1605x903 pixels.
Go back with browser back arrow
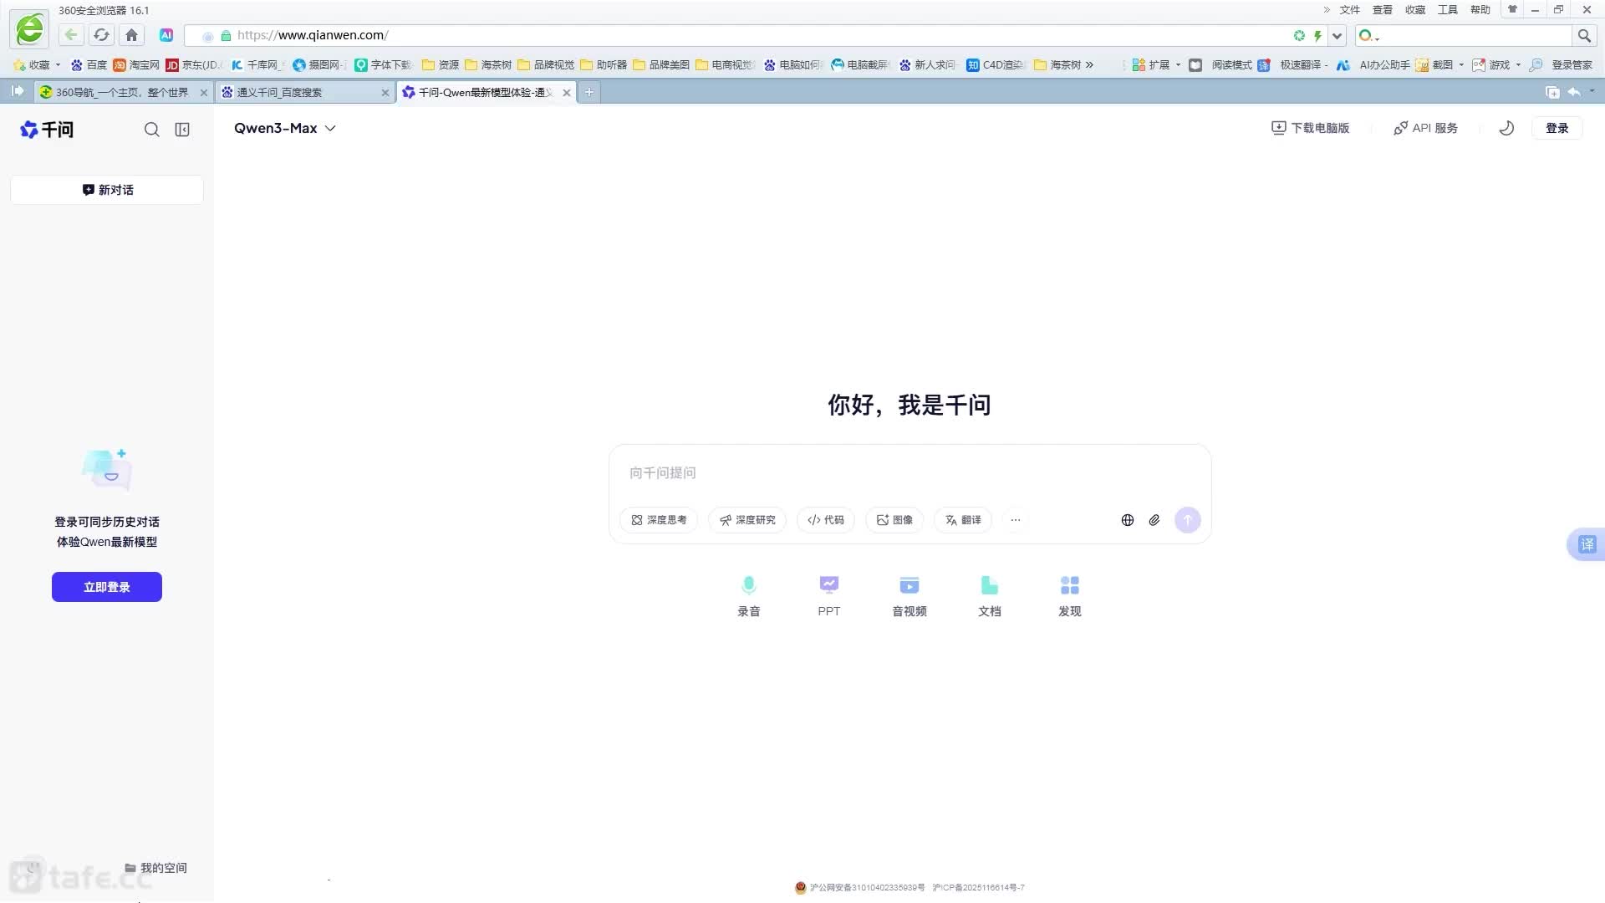[71, 35]
